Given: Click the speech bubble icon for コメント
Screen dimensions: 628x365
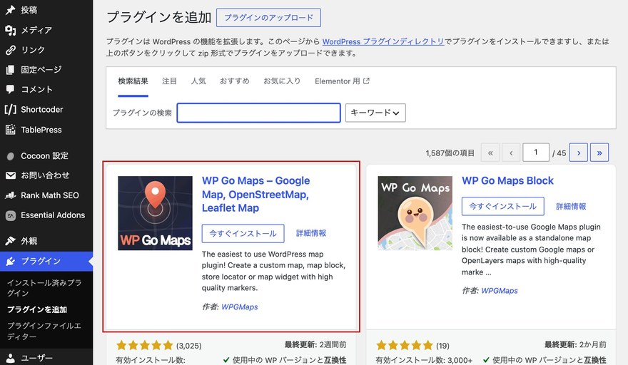Looking at the screenshot, I should click(11, 90).
